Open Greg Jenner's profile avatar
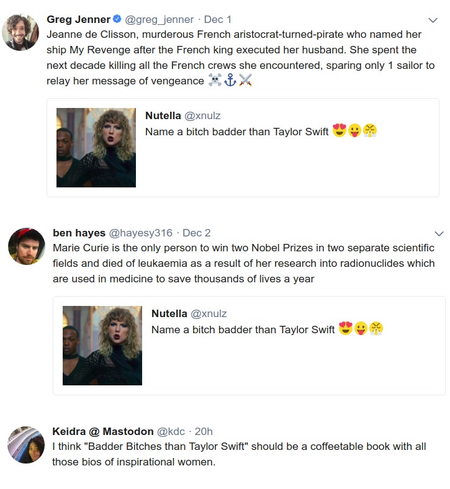 pos(20,32)
